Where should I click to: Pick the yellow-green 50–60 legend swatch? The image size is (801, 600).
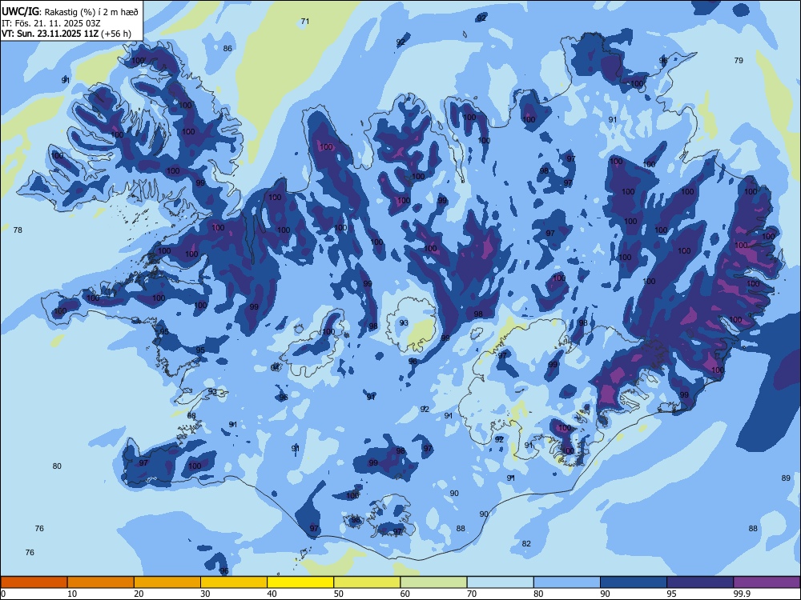(x=367, y=582)
